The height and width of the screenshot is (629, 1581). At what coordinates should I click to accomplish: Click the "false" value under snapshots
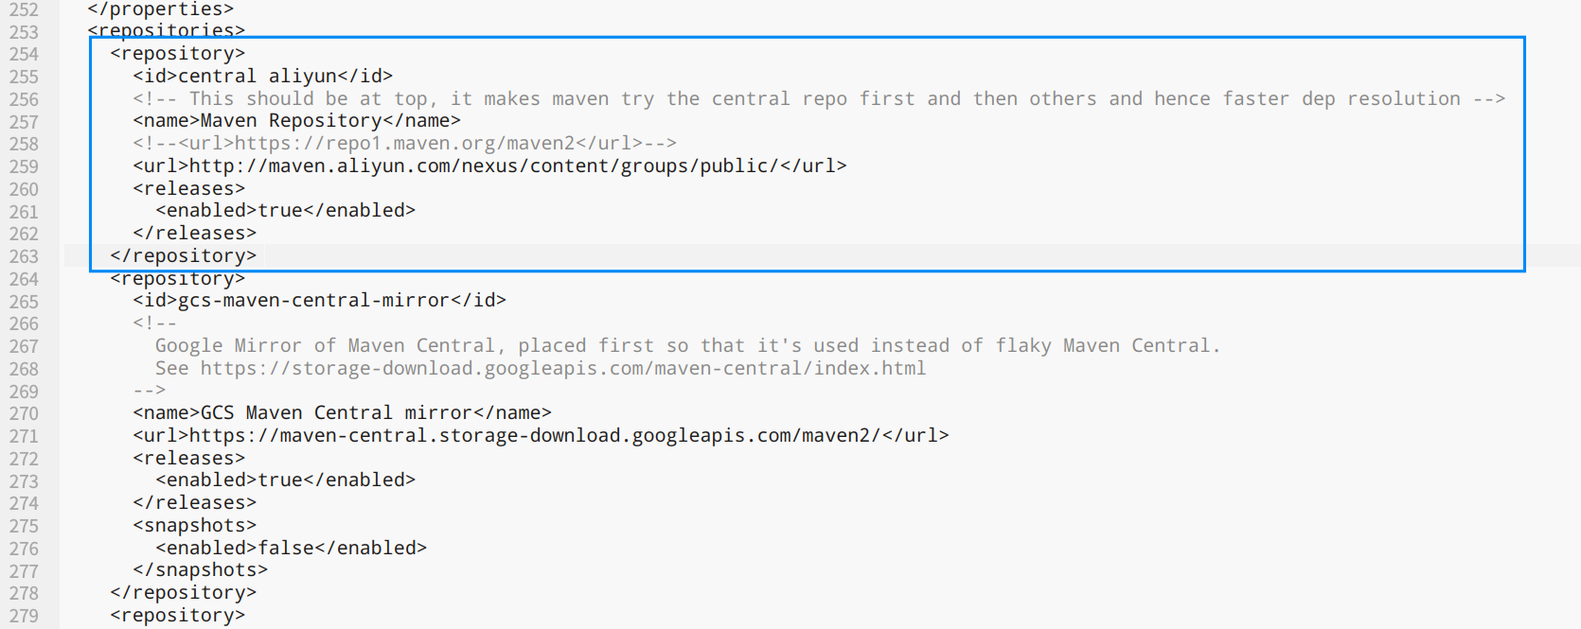point(286,549)
